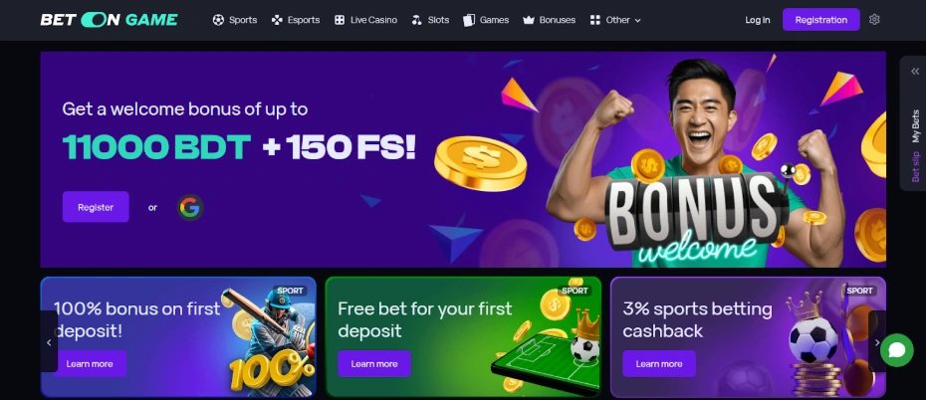Click the Registration button in header
Image resolution: width=926 pixels, height=400 pixels.
tap(820, 20)
